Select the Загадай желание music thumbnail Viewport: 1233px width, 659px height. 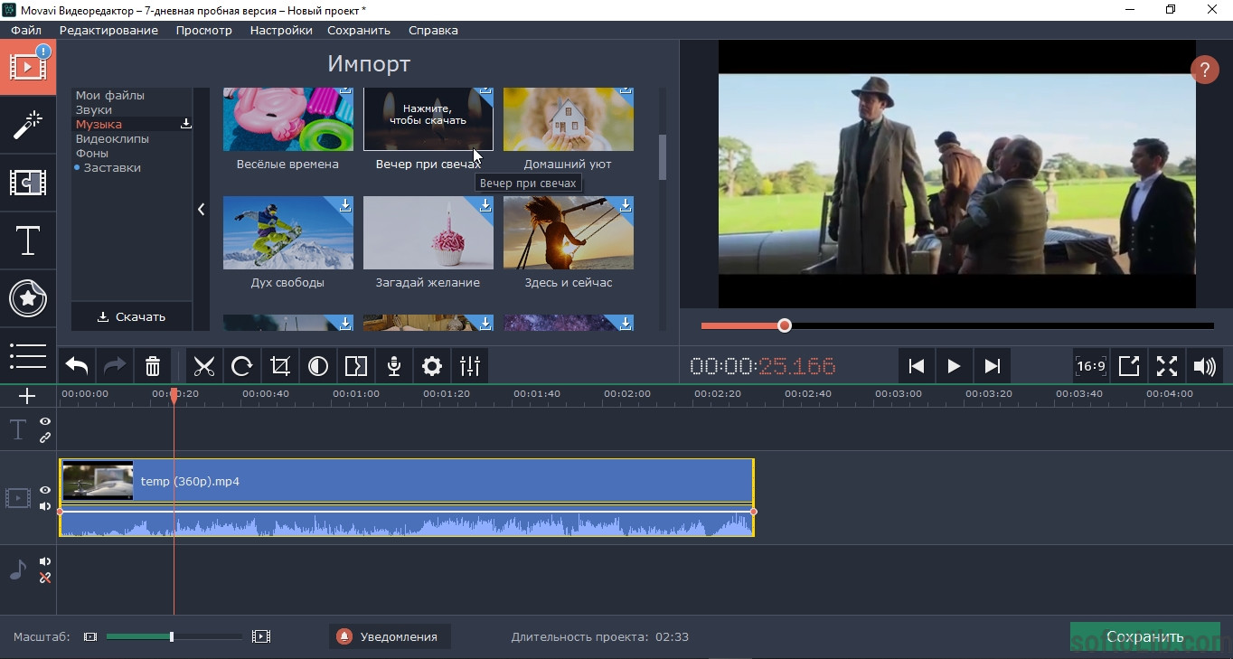click(x=428, y=233)
